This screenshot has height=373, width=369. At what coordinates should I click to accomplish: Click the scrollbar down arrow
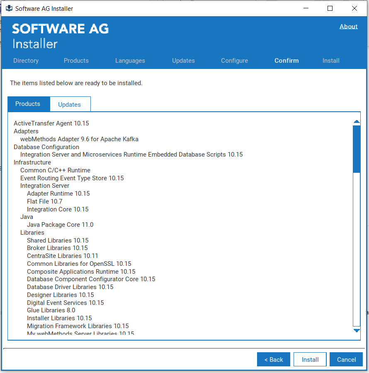(x=356, y=330)
